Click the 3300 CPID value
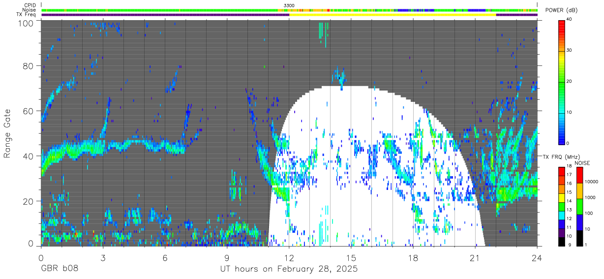Viewport: 604px width, 279px height. (x=289, y=5)
